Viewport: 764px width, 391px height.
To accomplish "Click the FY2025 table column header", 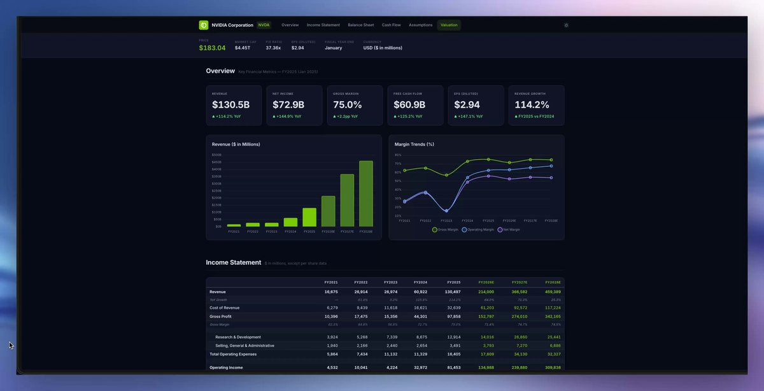I will [454, 282].
